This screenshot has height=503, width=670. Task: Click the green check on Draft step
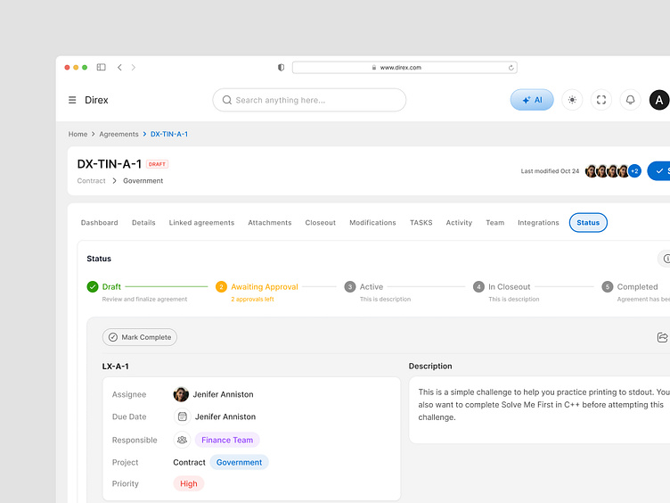(93, 286)
